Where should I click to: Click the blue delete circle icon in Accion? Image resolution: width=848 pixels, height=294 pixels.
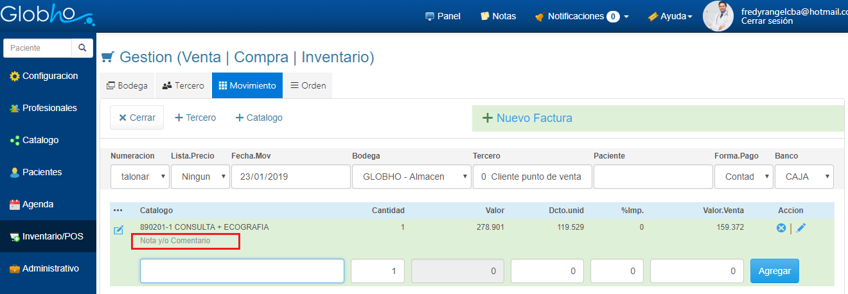(x=781, y=228)
